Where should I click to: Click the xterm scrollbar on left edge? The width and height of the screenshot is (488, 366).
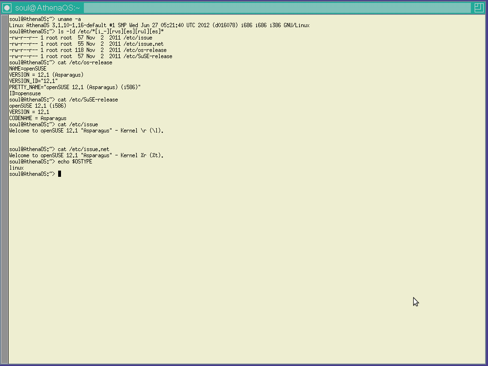4,189
